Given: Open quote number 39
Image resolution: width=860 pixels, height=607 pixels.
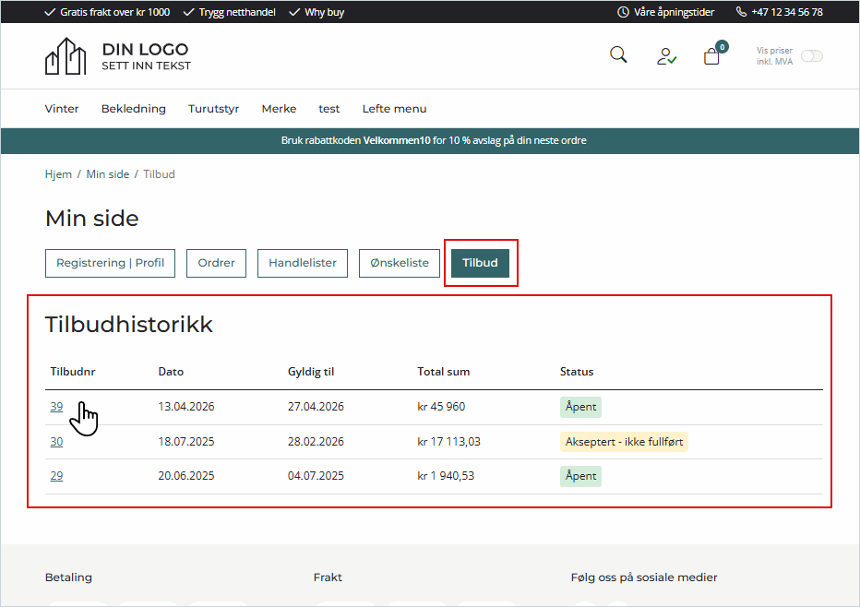Looking at the screenshot, I should (56, 407).
